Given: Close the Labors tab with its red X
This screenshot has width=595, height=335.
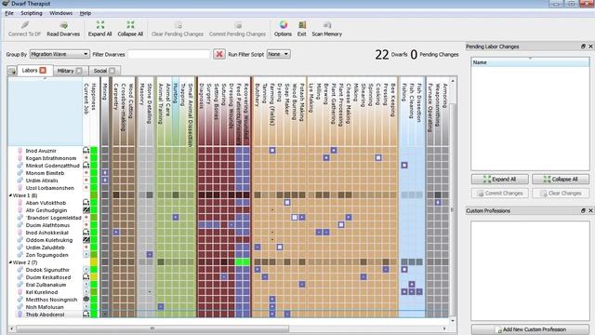Looking at the screenshot, I should pyautogui.click(x=43, y=71).
